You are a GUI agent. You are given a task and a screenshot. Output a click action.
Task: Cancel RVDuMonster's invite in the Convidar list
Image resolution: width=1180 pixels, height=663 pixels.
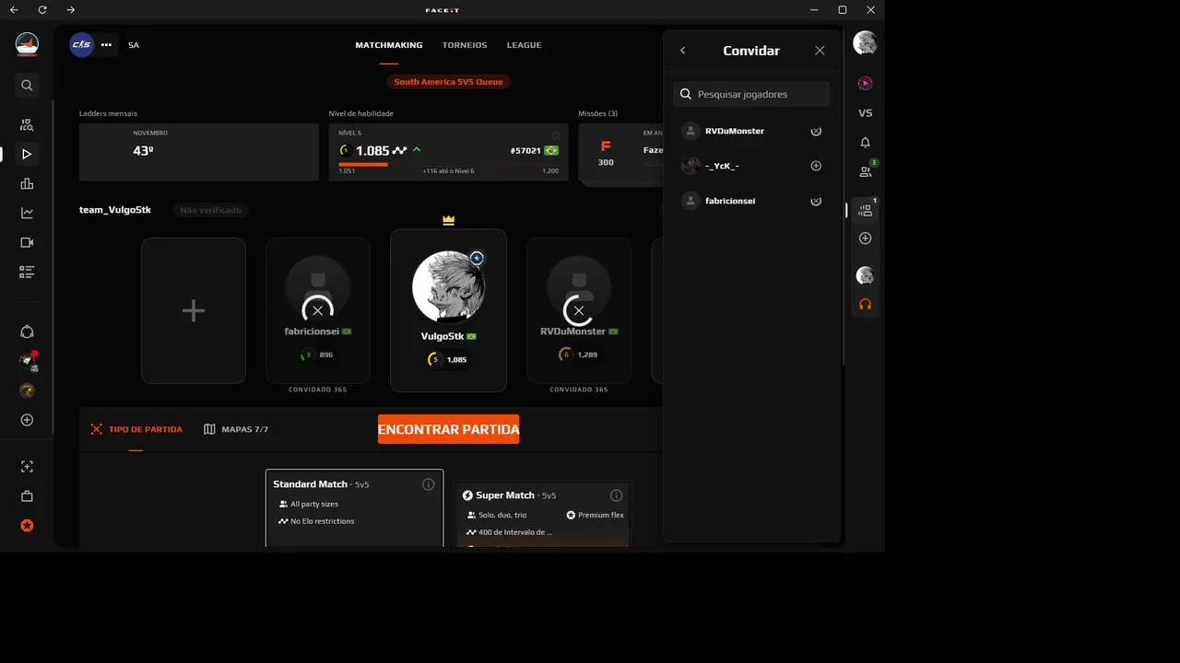(816, 131)
